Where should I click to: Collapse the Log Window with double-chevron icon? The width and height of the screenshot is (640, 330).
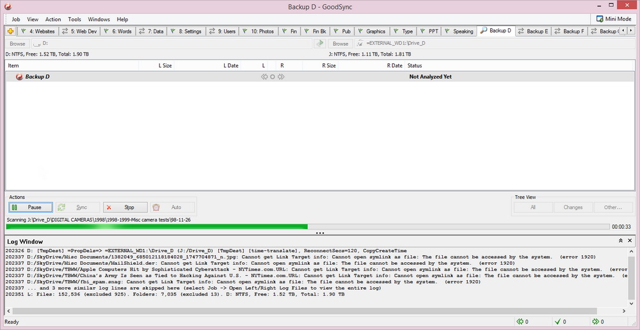620,240
